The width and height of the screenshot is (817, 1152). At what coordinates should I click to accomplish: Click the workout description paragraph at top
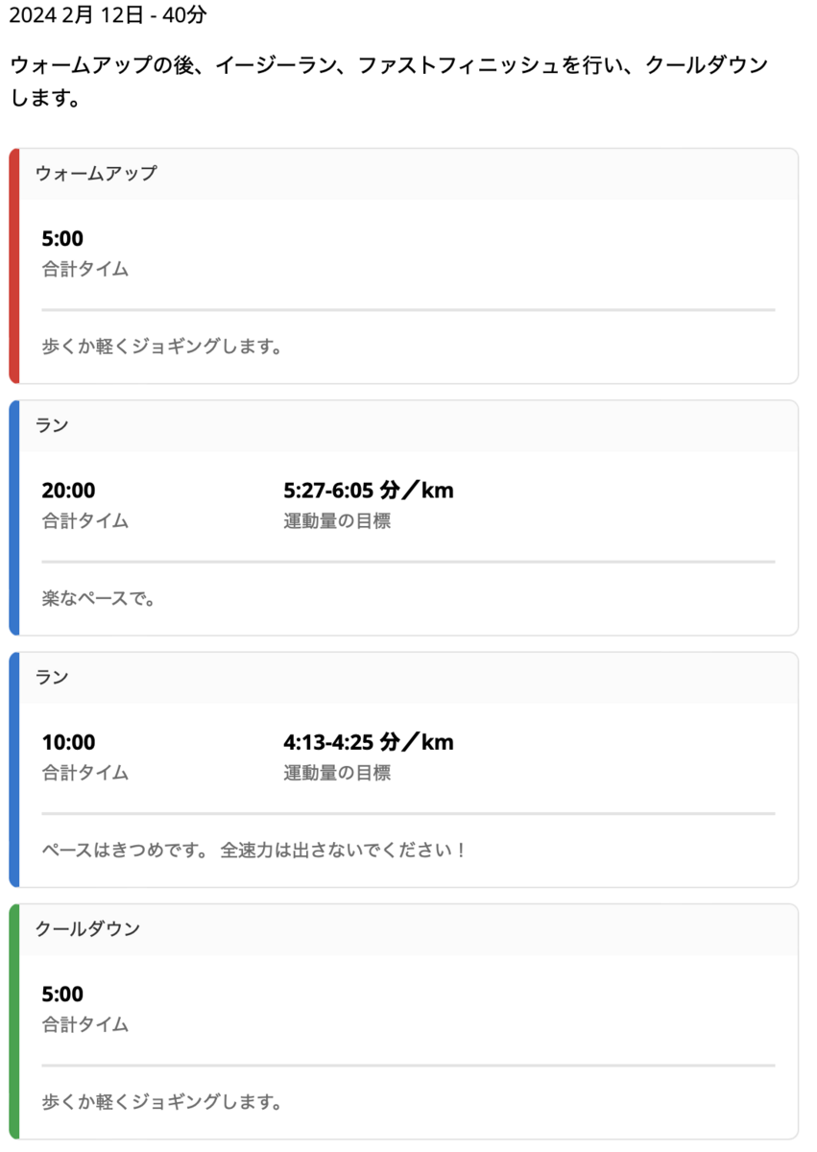pos(390,83)
